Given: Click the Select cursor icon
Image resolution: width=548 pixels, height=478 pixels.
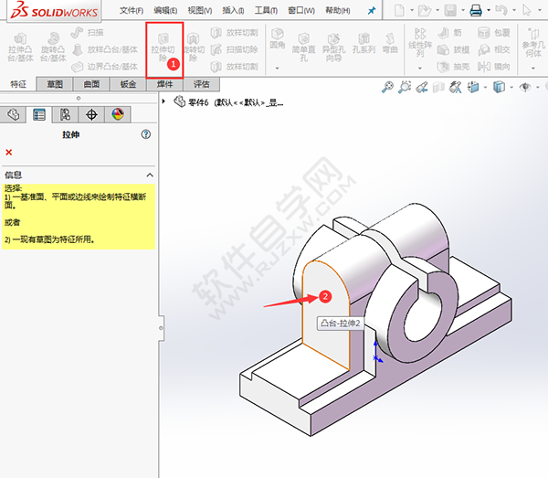Looking at the screenshot, I should tap(527, 10).
